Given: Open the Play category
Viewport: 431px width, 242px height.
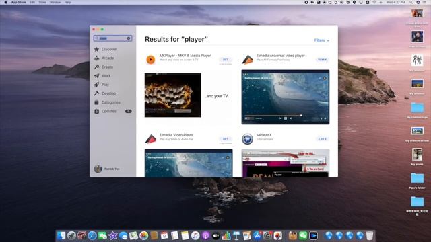Looking at the screenshot, I should click(105, 85).
